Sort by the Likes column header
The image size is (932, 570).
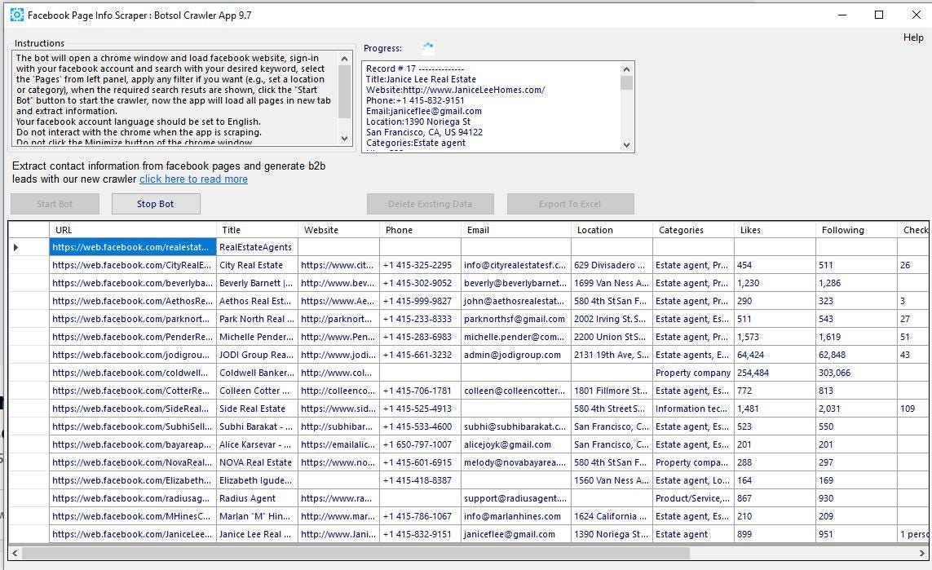pyautogui.click(x=775, y=230)
